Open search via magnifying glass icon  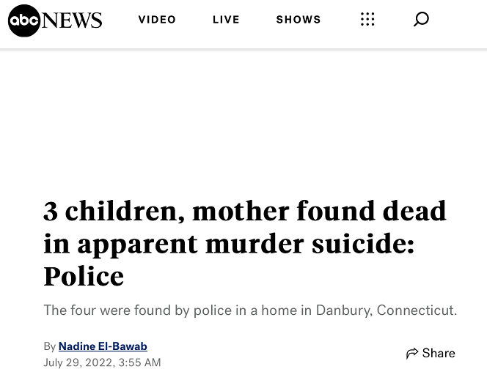(421, 19)
